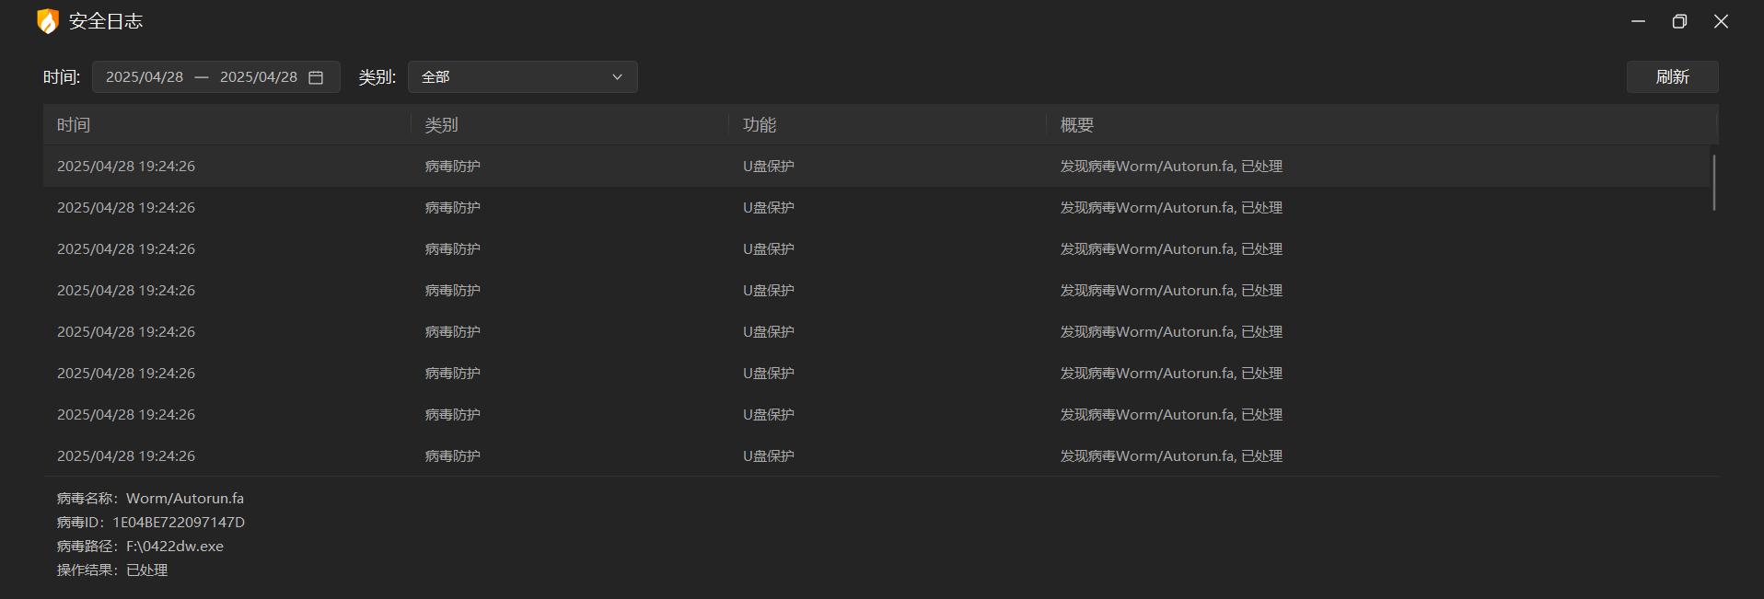Image resolution: width=1764 pixels, height=599 pixels.
Task: Click the 概要 column header
Action: click(1077, 125)
